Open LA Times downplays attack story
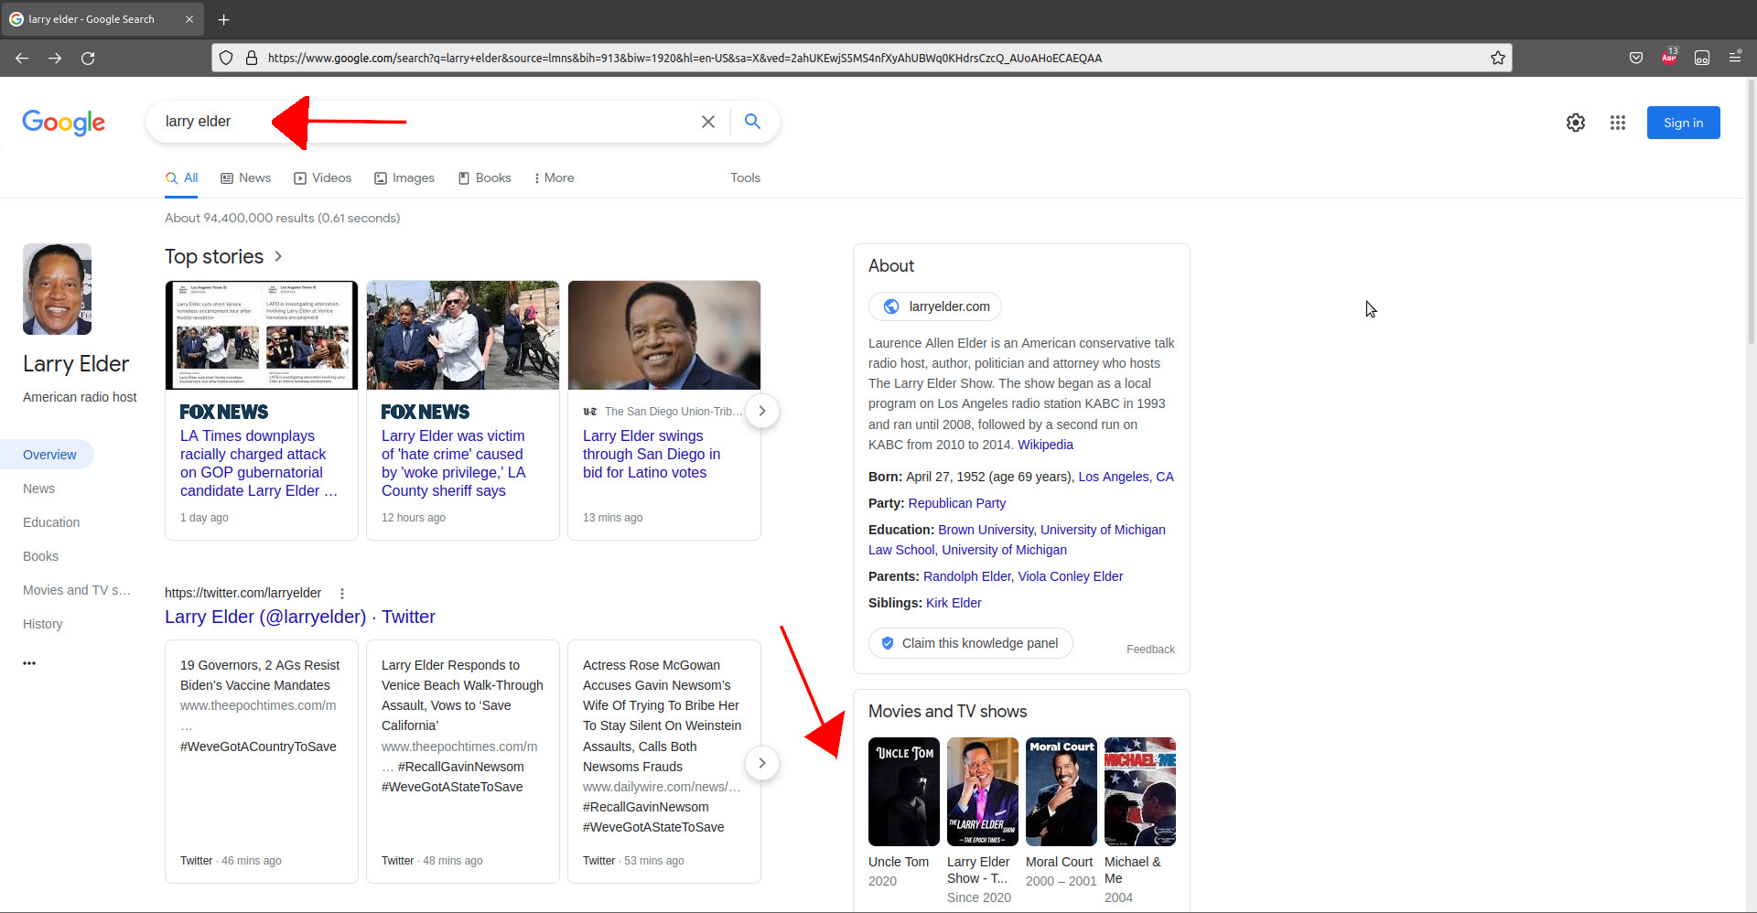The image size is (1757, 913). pyautogui.click(x=259, y=463)
